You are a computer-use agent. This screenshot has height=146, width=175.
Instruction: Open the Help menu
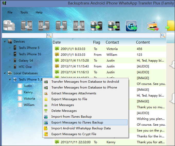pyautogui.click(x=39, y=12)
